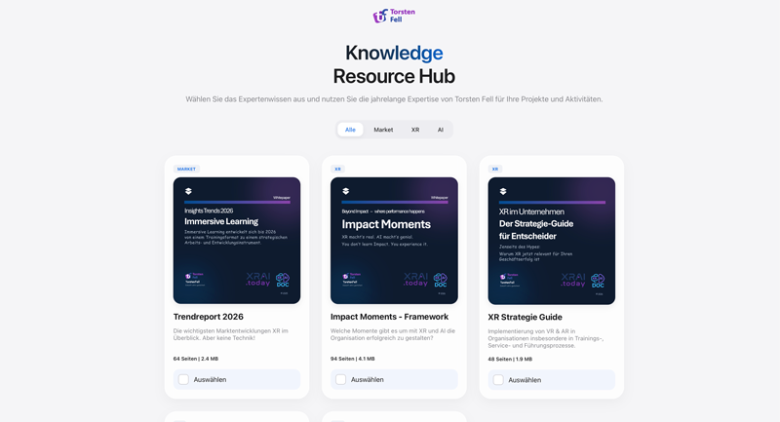Click the MARKET badge on Trendreport card
The image size is (780, 422).
[186, 169]
